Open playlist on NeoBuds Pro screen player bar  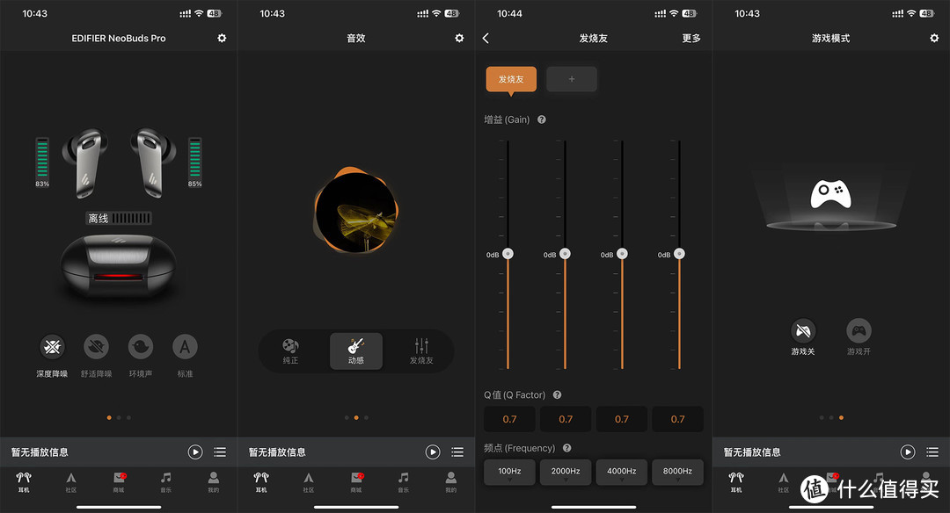pos(220,452)
